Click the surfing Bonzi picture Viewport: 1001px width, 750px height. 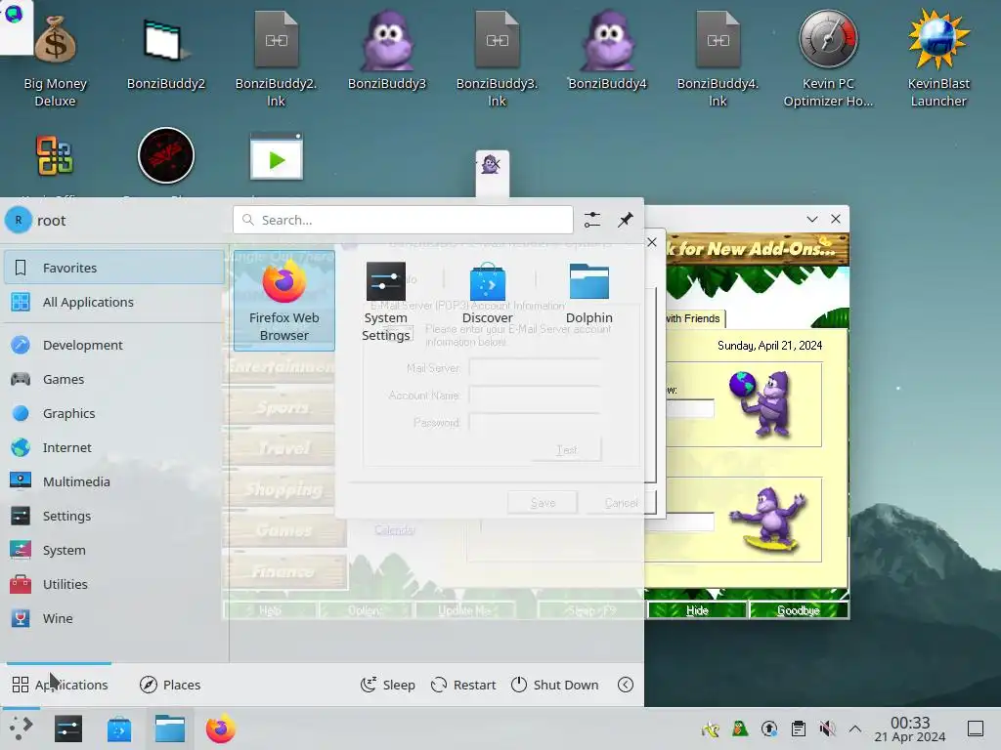(769, 520)
